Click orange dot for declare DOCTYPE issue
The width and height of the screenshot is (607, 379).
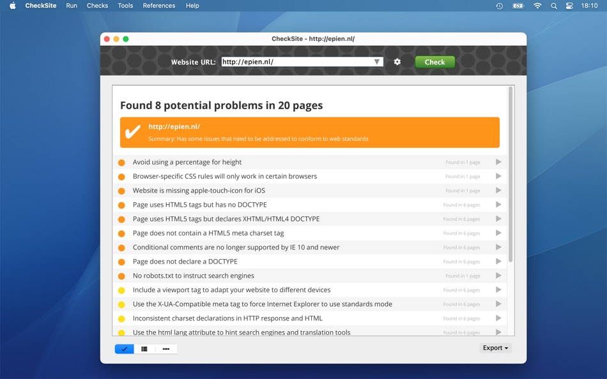click(121, 262)
